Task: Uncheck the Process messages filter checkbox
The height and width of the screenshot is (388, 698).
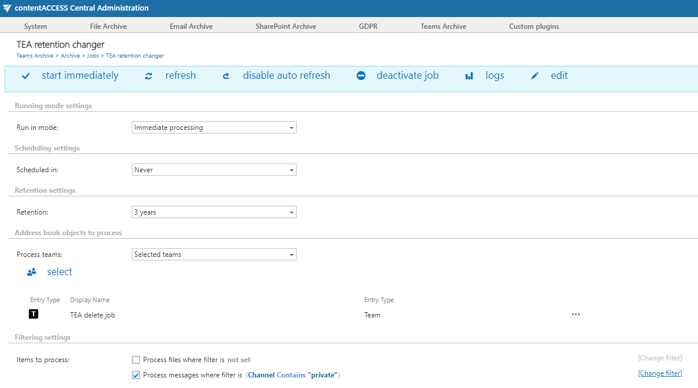Action: coord(136,375)
